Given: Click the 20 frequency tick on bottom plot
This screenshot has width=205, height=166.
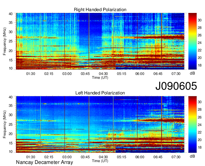Looking at the screenshot, I should pyautogui.click(x=11, y=134).
